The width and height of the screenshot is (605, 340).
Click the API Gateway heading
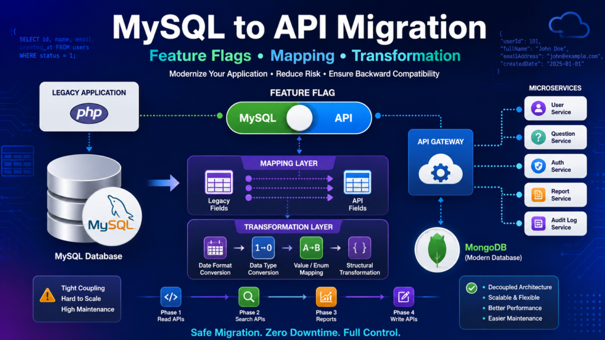[x=441, y=142]
